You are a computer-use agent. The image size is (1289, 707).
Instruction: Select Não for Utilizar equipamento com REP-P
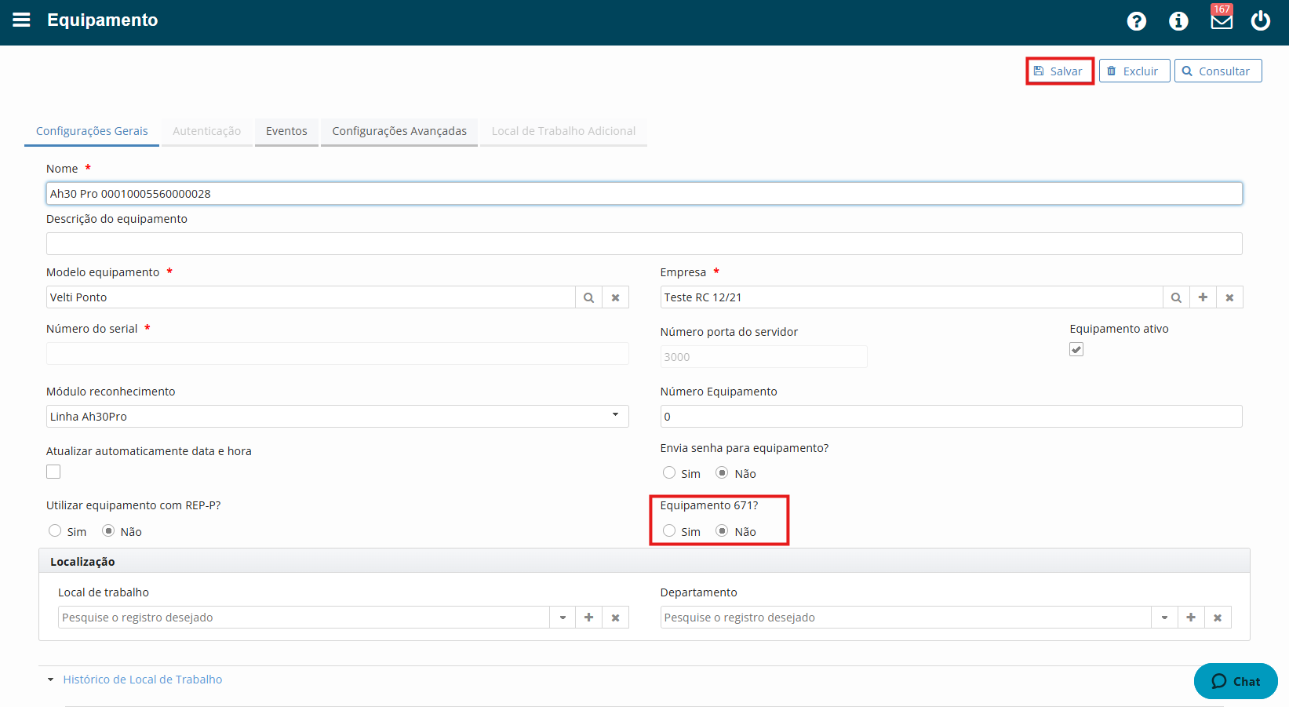pyautogui.click(x=108, y=530)
